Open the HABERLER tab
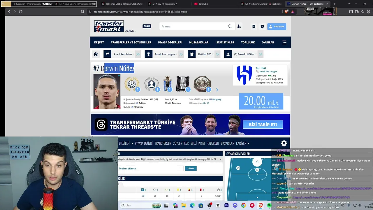 point(213,143)
